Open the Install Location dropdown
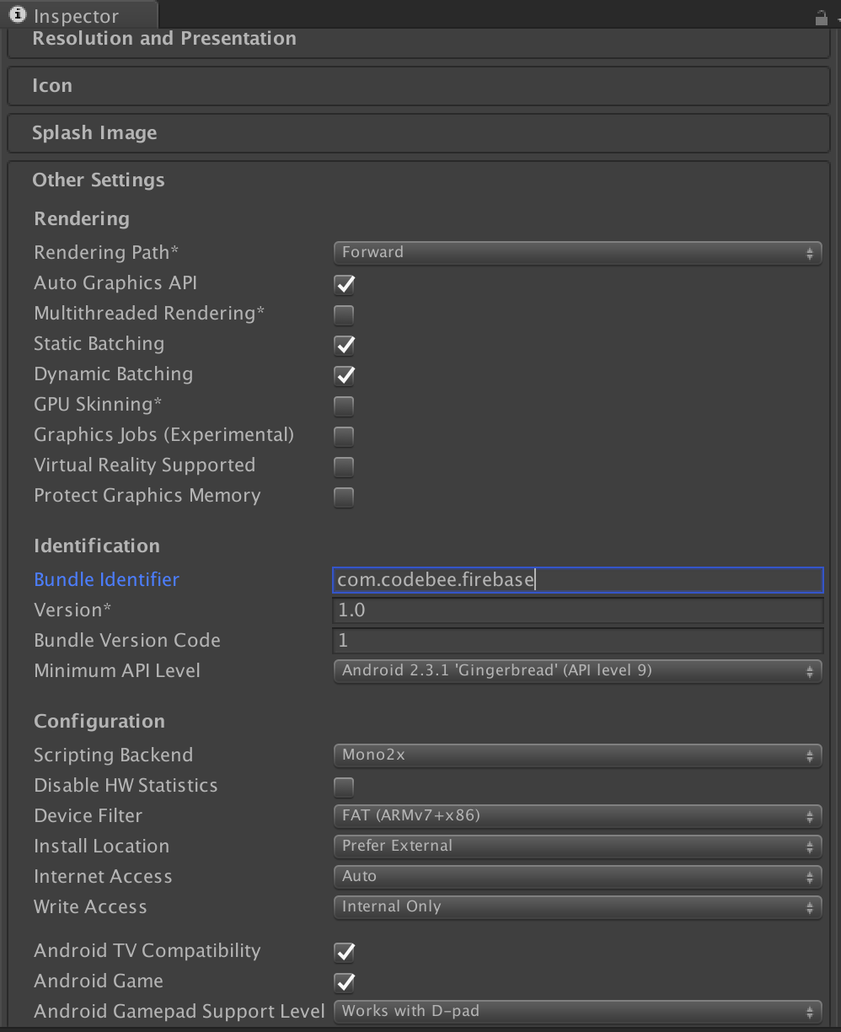This screenshot has width=841, height=1032. (577, 847)
